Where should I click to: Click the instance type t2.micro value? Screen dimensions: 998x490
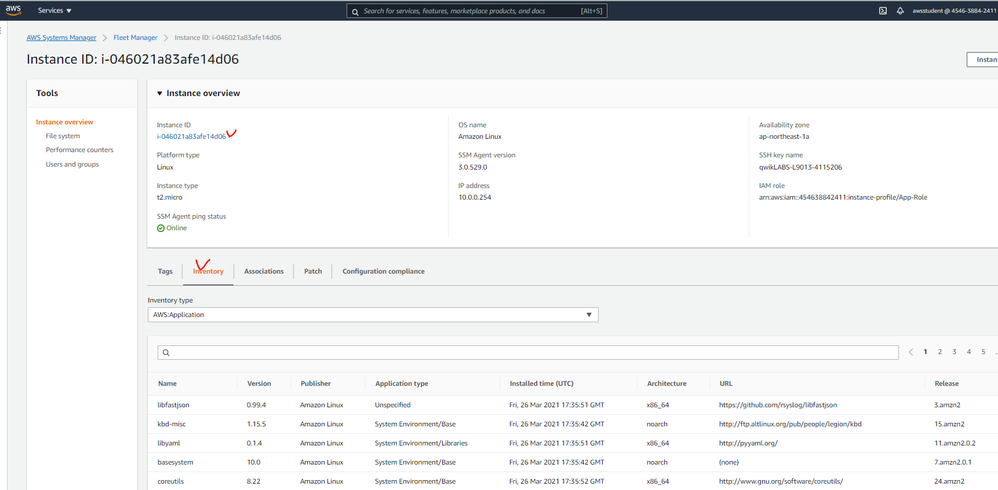point(169,197)
